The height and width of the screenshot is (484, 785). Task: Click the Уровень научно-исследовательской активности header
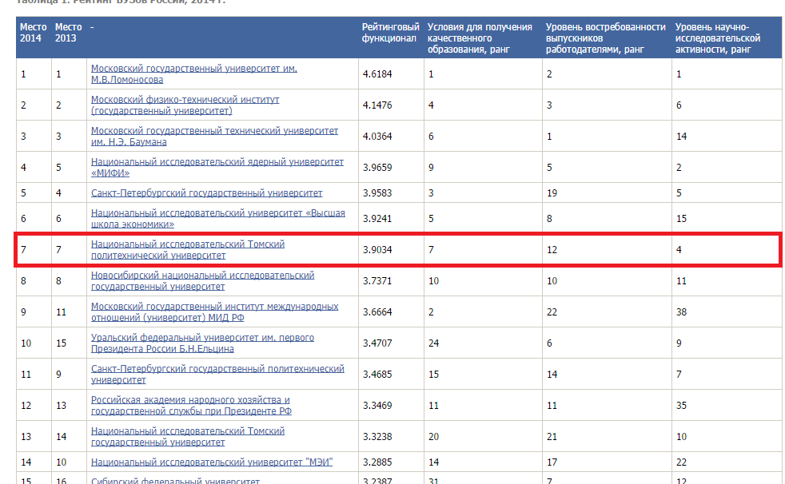pyautogui.click(x=718, y=38)
